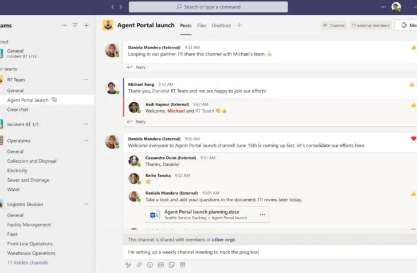Click the 17 external members button
Image resolution: width=417 pixels, height=273 pixels.
[371, 26]
